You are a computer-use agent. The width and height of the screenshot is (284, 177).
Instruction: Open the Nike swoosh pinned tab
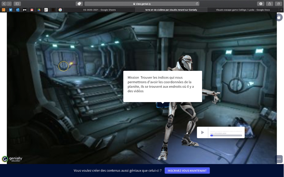coord(46,10)
